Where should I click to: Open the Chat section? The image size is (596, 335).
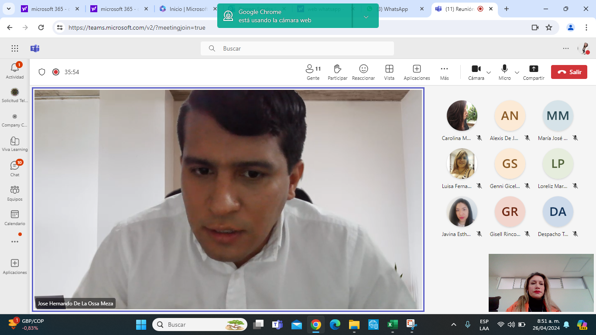point(15,168)
